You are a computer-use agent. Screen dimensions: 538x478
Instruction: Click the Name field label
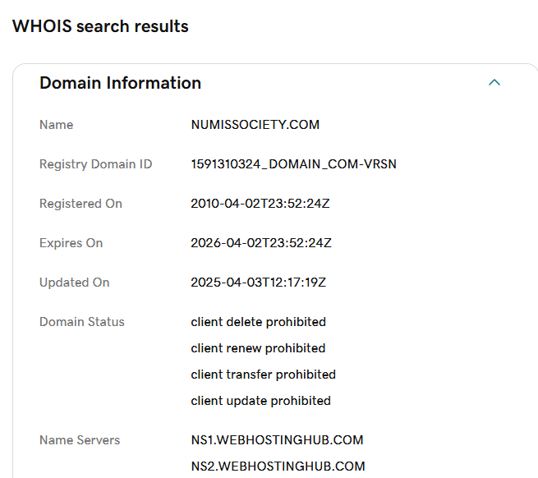tap(56, 125)
